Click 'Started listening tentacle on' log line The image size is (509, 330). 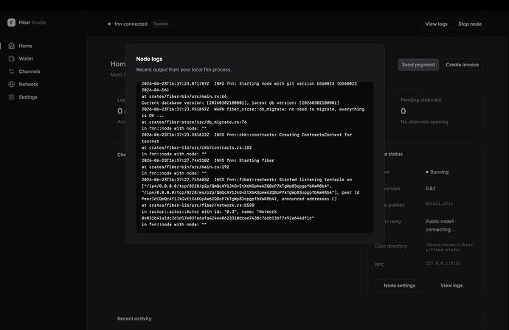tap(246, 180)
